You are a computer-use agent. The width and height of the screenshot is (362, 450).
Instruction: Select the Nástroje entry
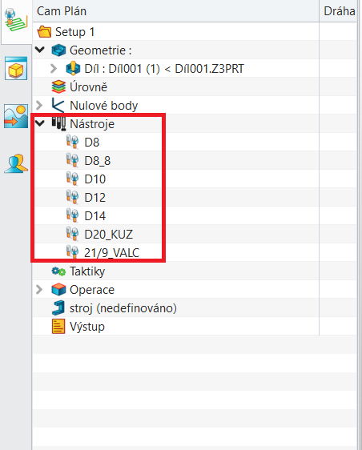(x=92, y=124)
